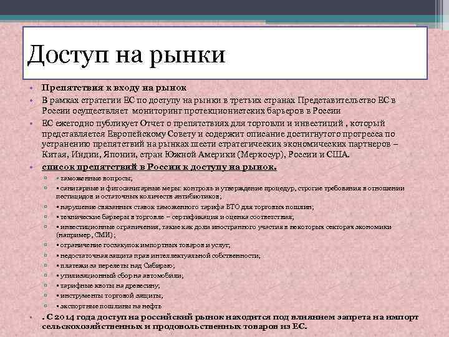Click the paragraph starting 'В рамках стратегии ЕС'
The width and height of the screenshot is (449, 337).
(219, 105)
